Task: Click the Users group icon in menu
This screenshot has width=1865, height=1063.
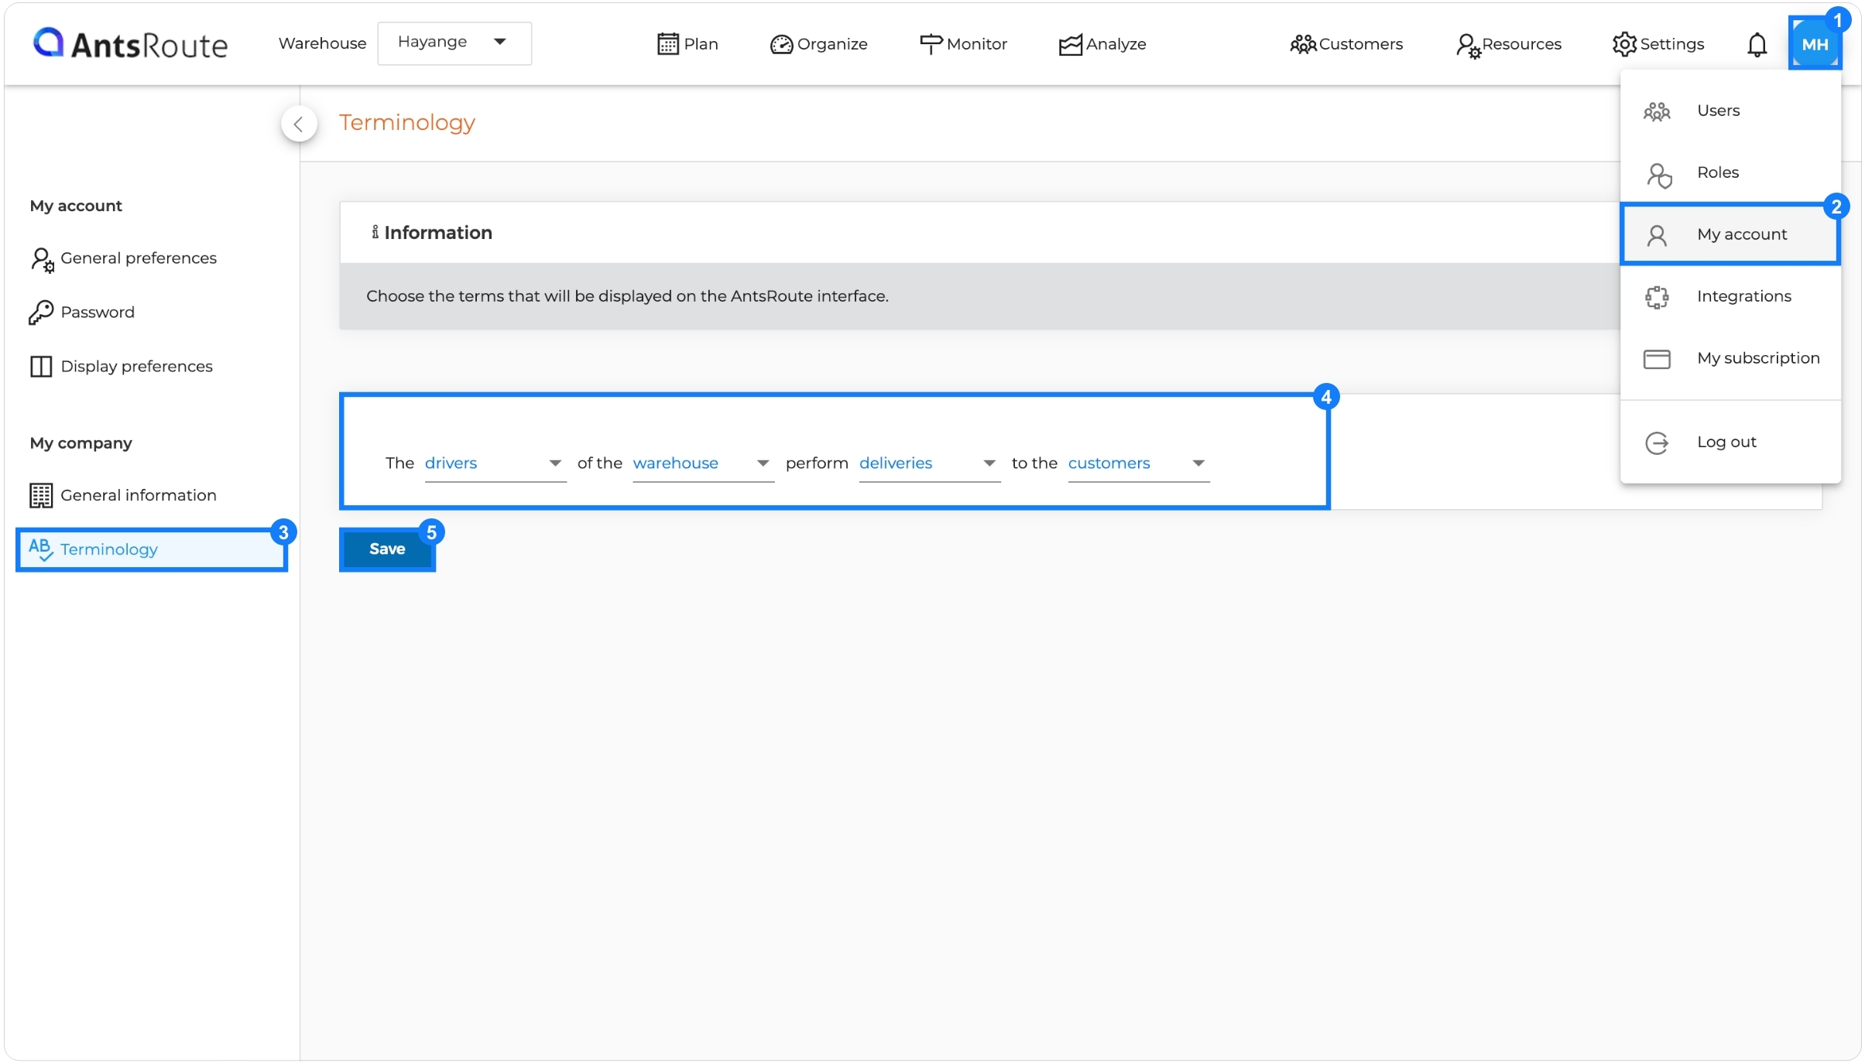Action: pos(1657,111)
